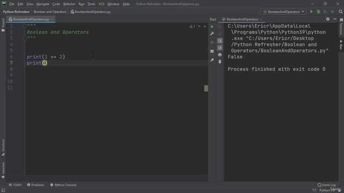Open the Project tool window sidebar button
This screenshot has height=193, width=344.
(x=3, y=25)
